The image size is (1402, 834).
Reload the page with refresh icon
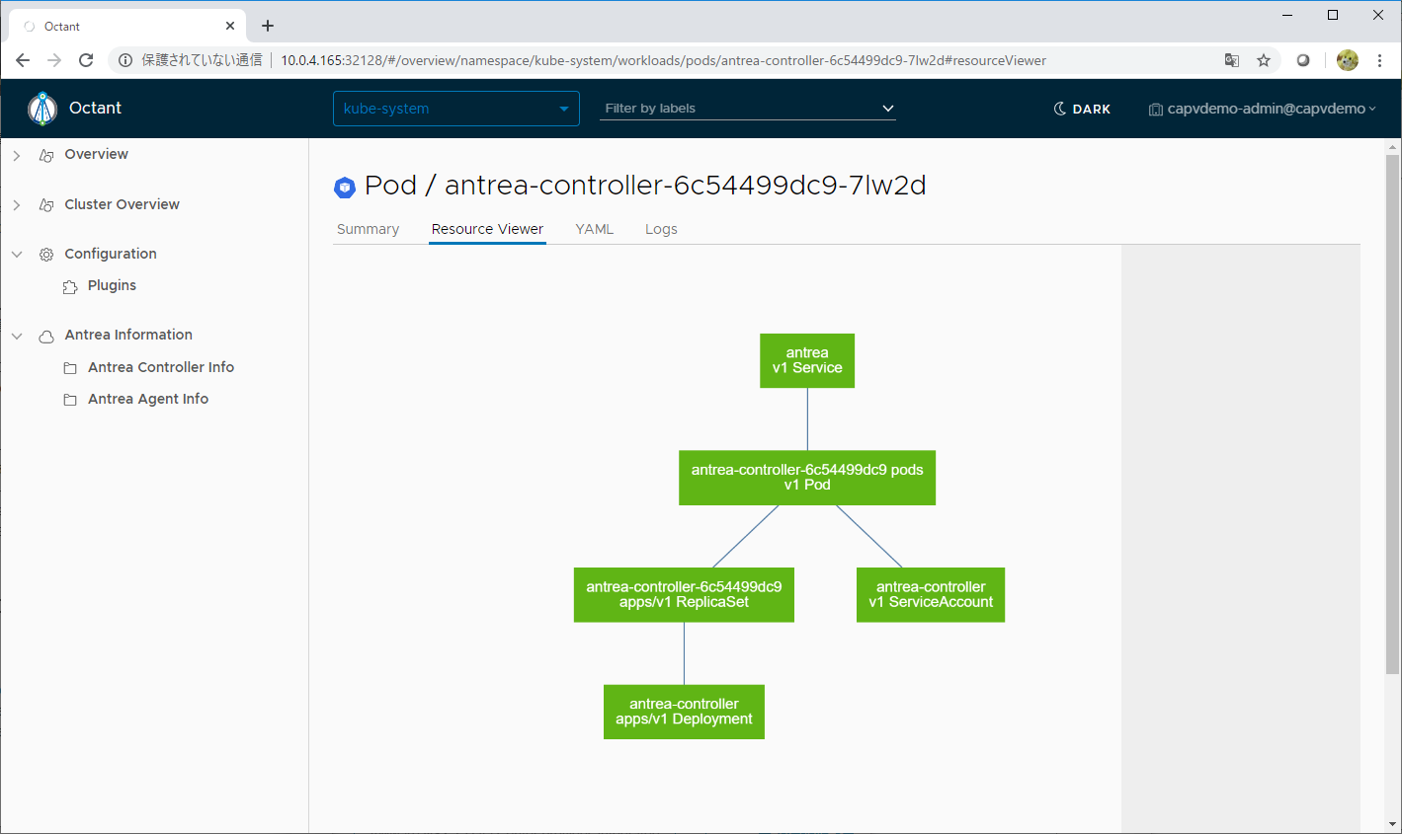coord(86,60)
